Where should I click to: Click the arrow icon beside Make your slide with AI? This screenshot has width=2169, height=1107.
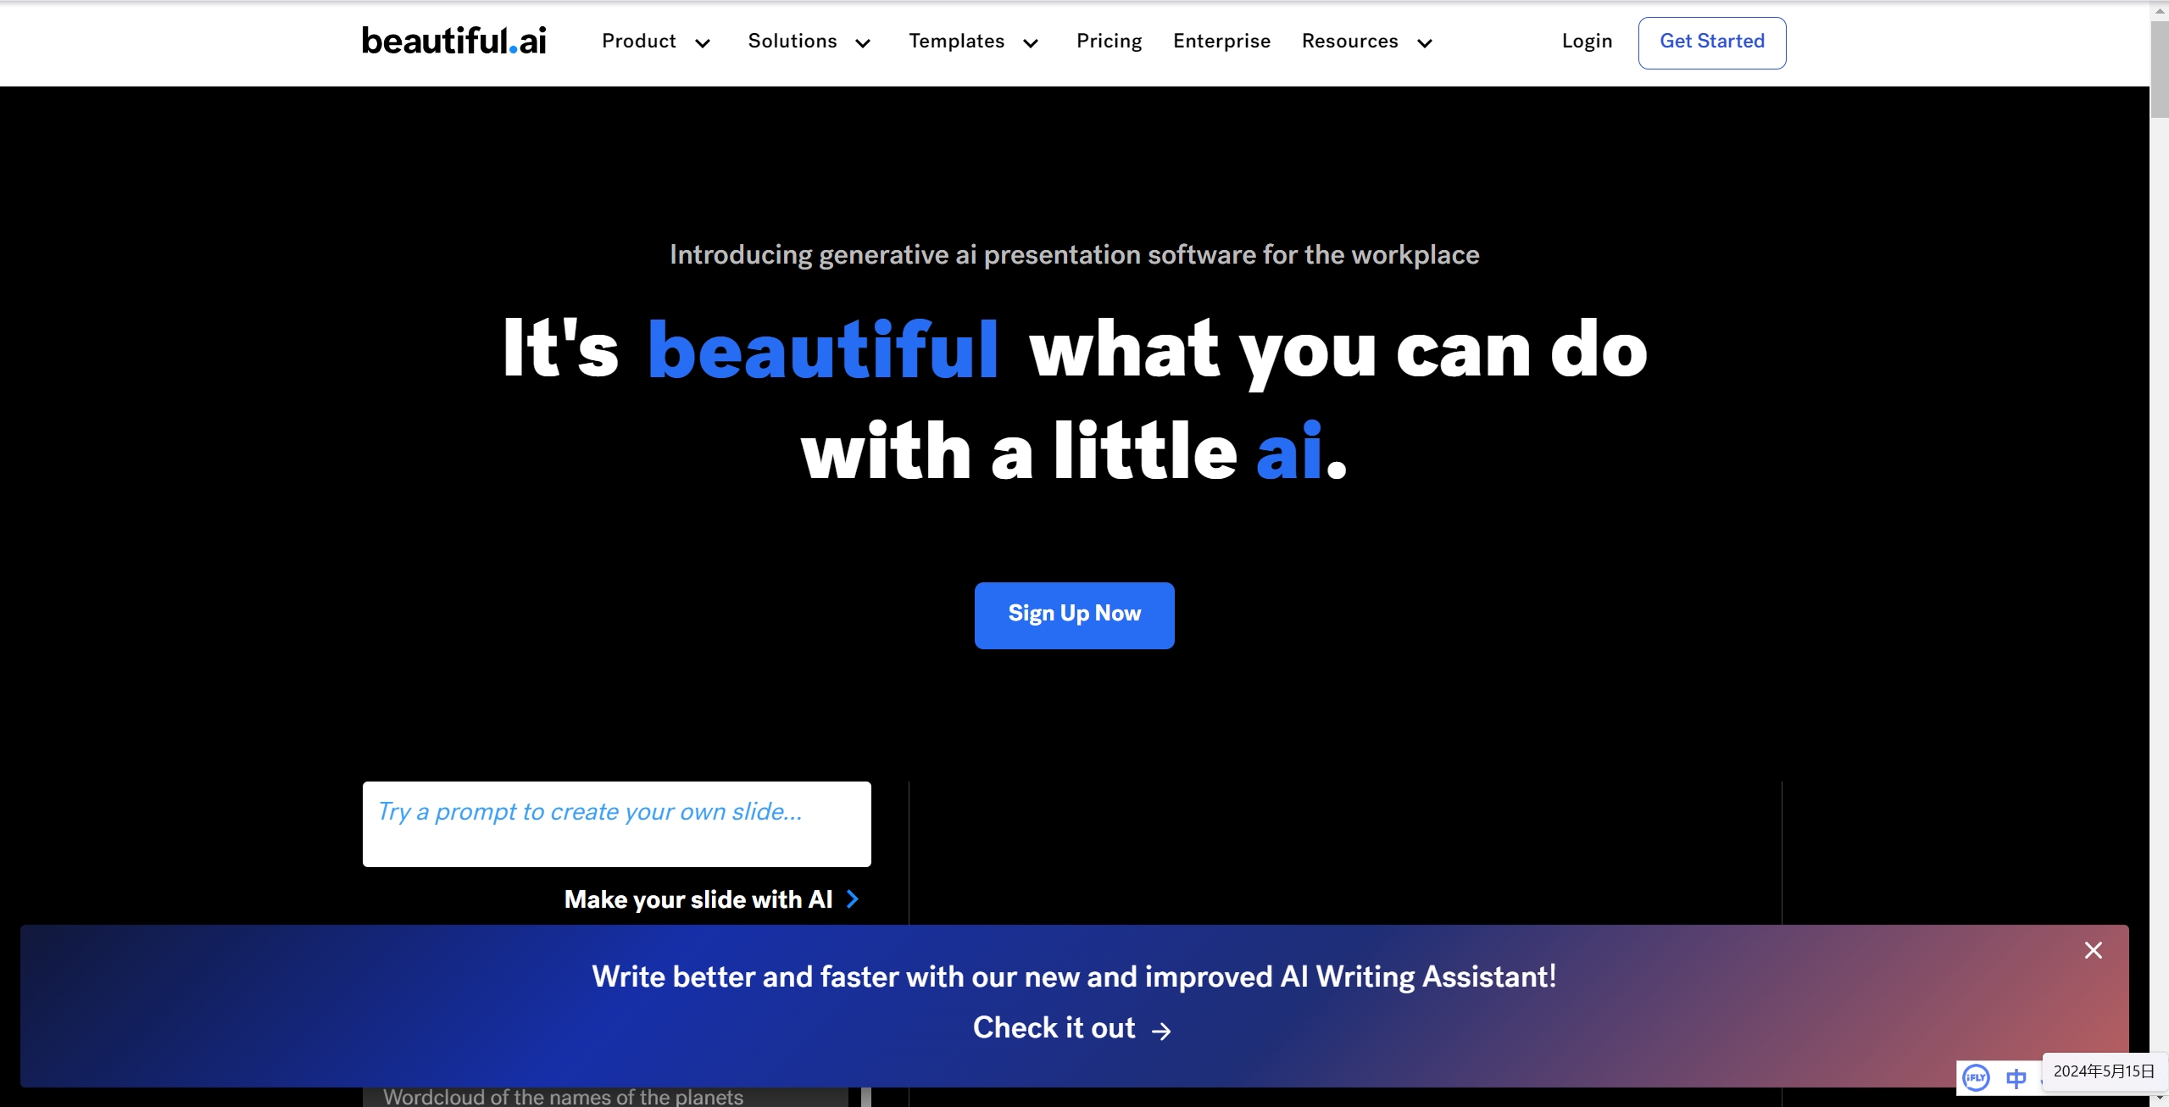click(x=851, y=899)
